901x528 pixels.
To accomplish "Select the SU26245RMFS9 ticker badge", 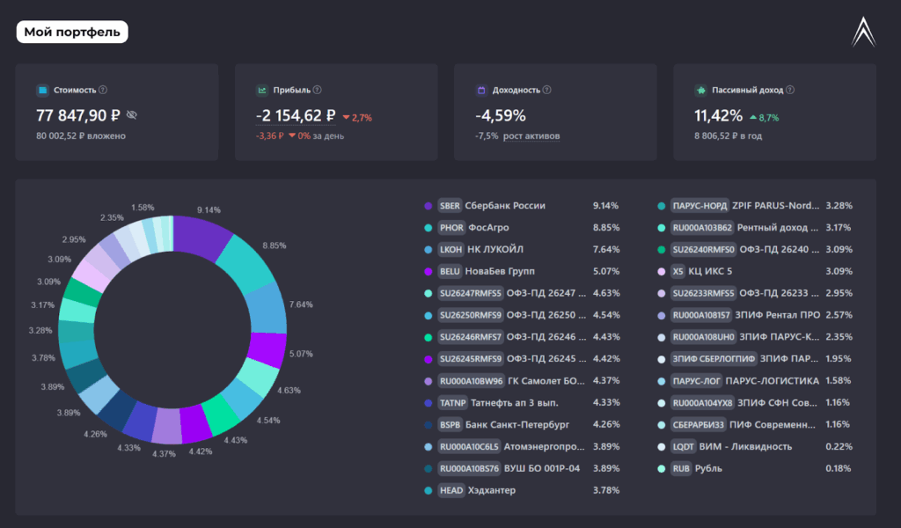I will (x=470, y=358).
